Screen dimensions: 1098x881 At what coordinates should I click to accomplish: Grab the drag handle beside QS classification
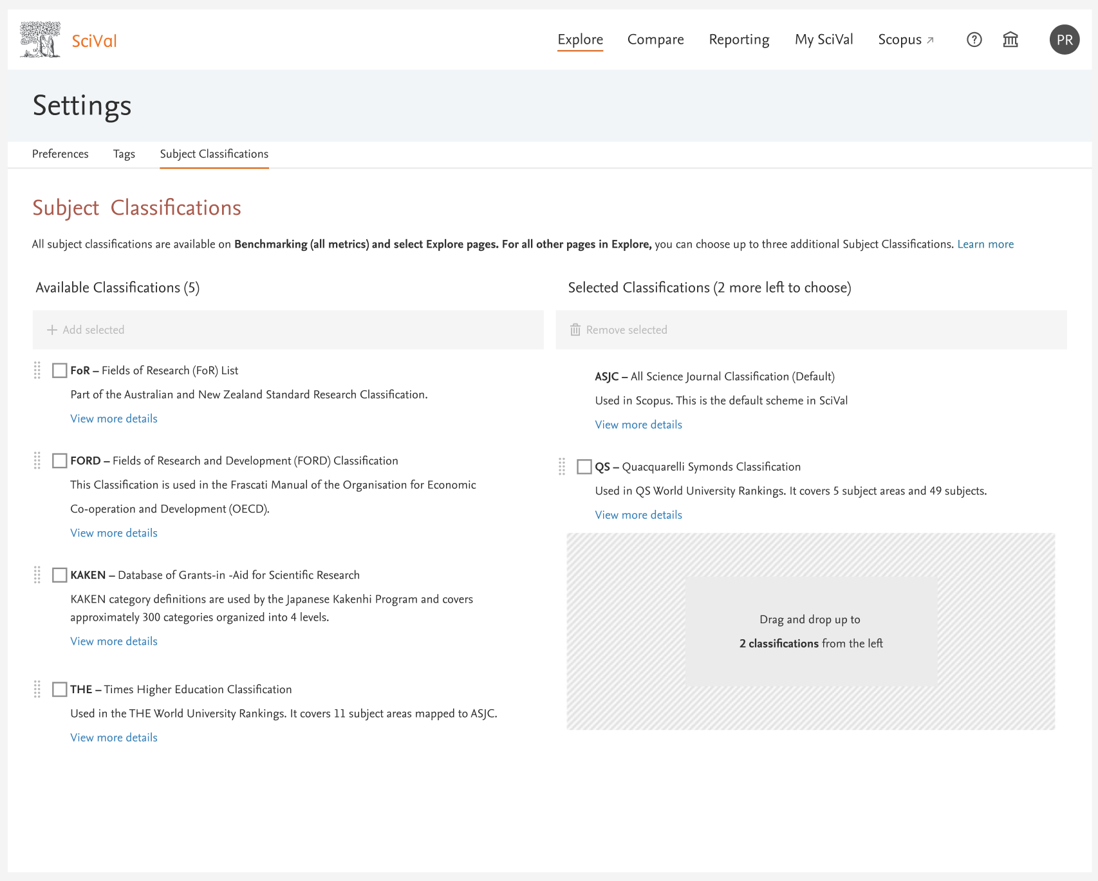pos(562,467)
